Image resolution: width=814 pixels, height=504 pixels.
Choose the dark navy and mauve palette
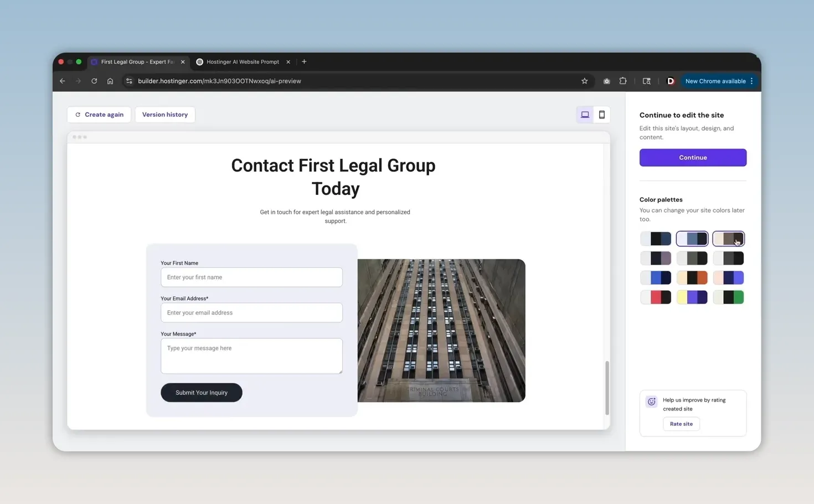click(656, 258)
